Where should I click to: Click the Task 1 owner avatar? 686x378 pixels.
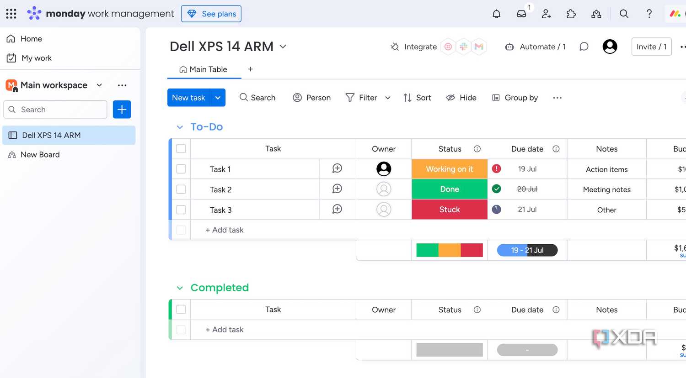tap(384, 169)
